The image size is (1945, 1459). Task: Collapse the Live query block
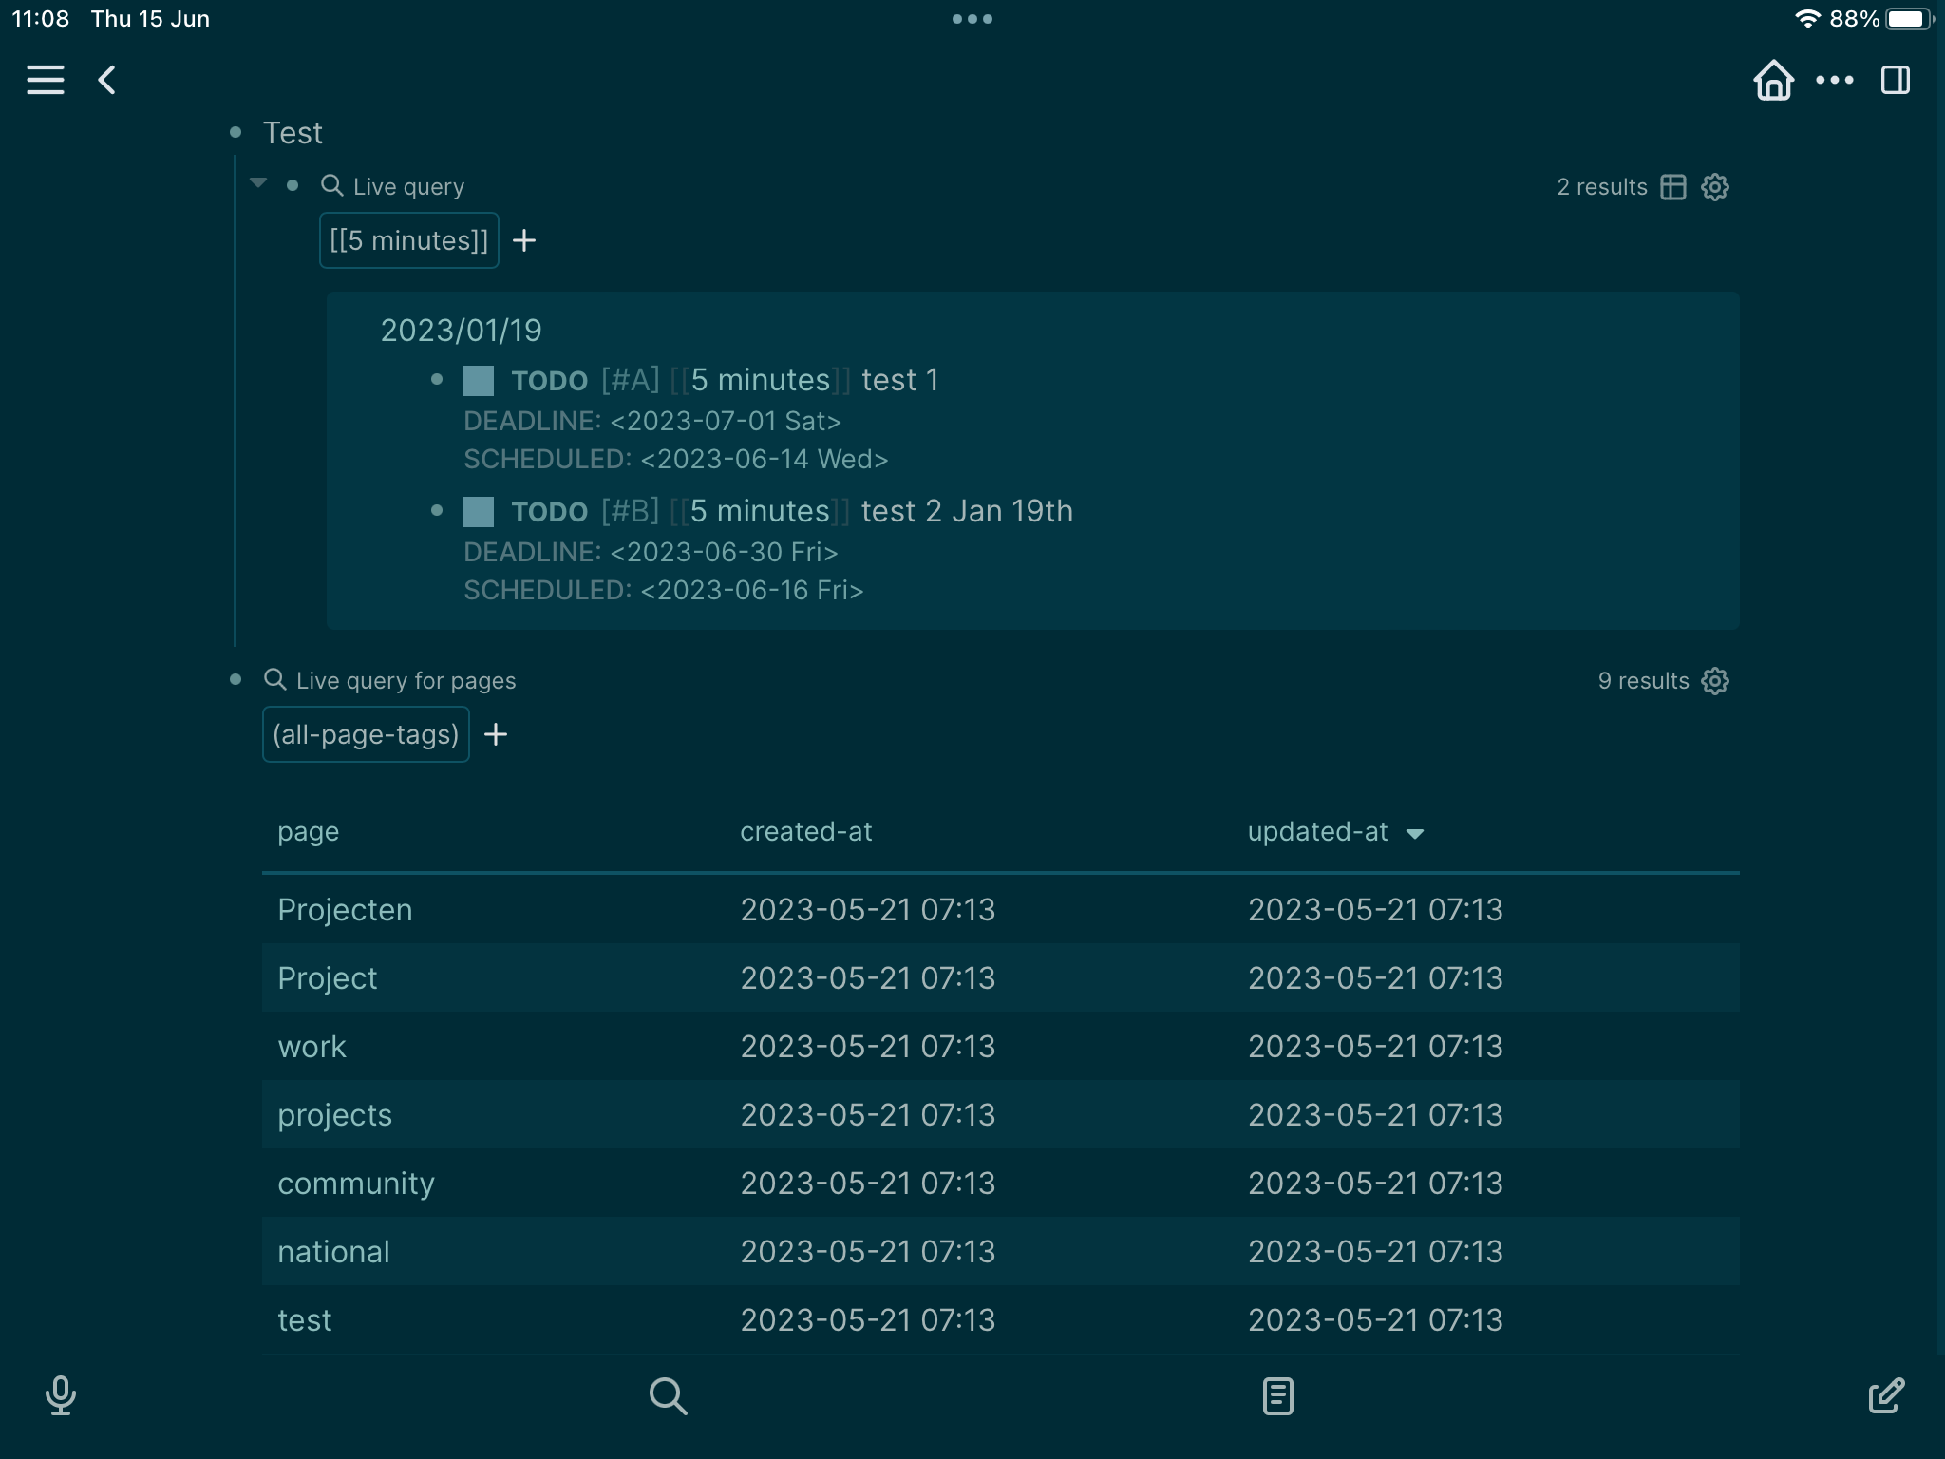coord(256,183)
